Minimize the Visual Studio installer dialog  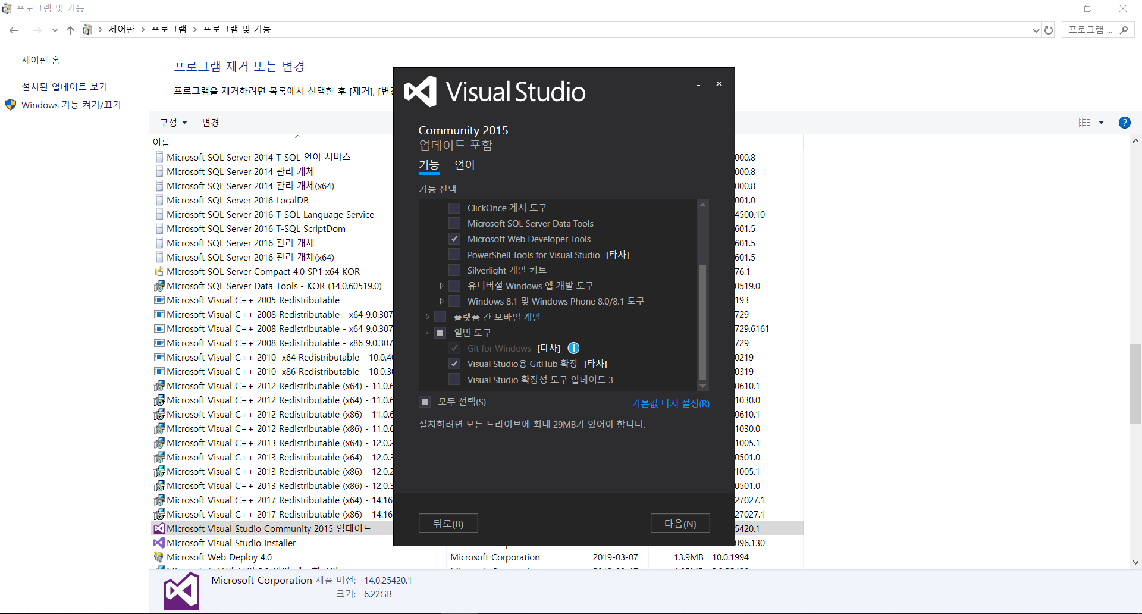[698, 84]
